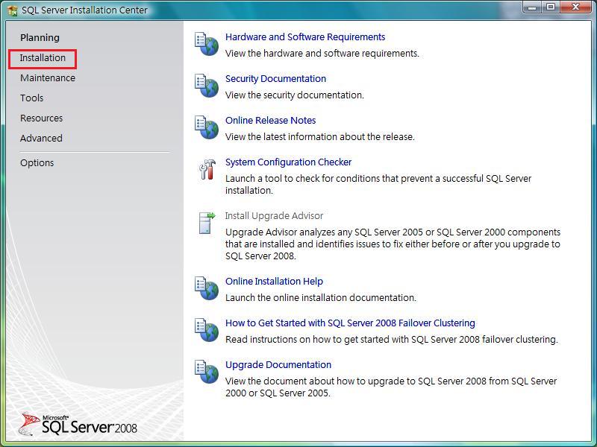Open the Options page
Screen dimensions: 597x447
point(37,162)
